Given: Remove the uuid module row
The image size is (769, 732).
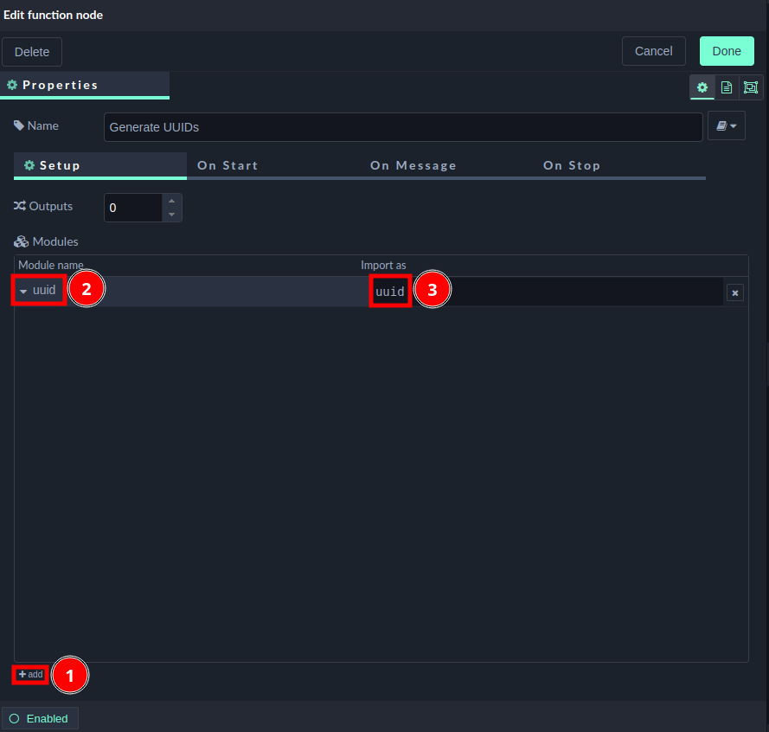Looking at the screenshot, I should click(x=735, y=292).
